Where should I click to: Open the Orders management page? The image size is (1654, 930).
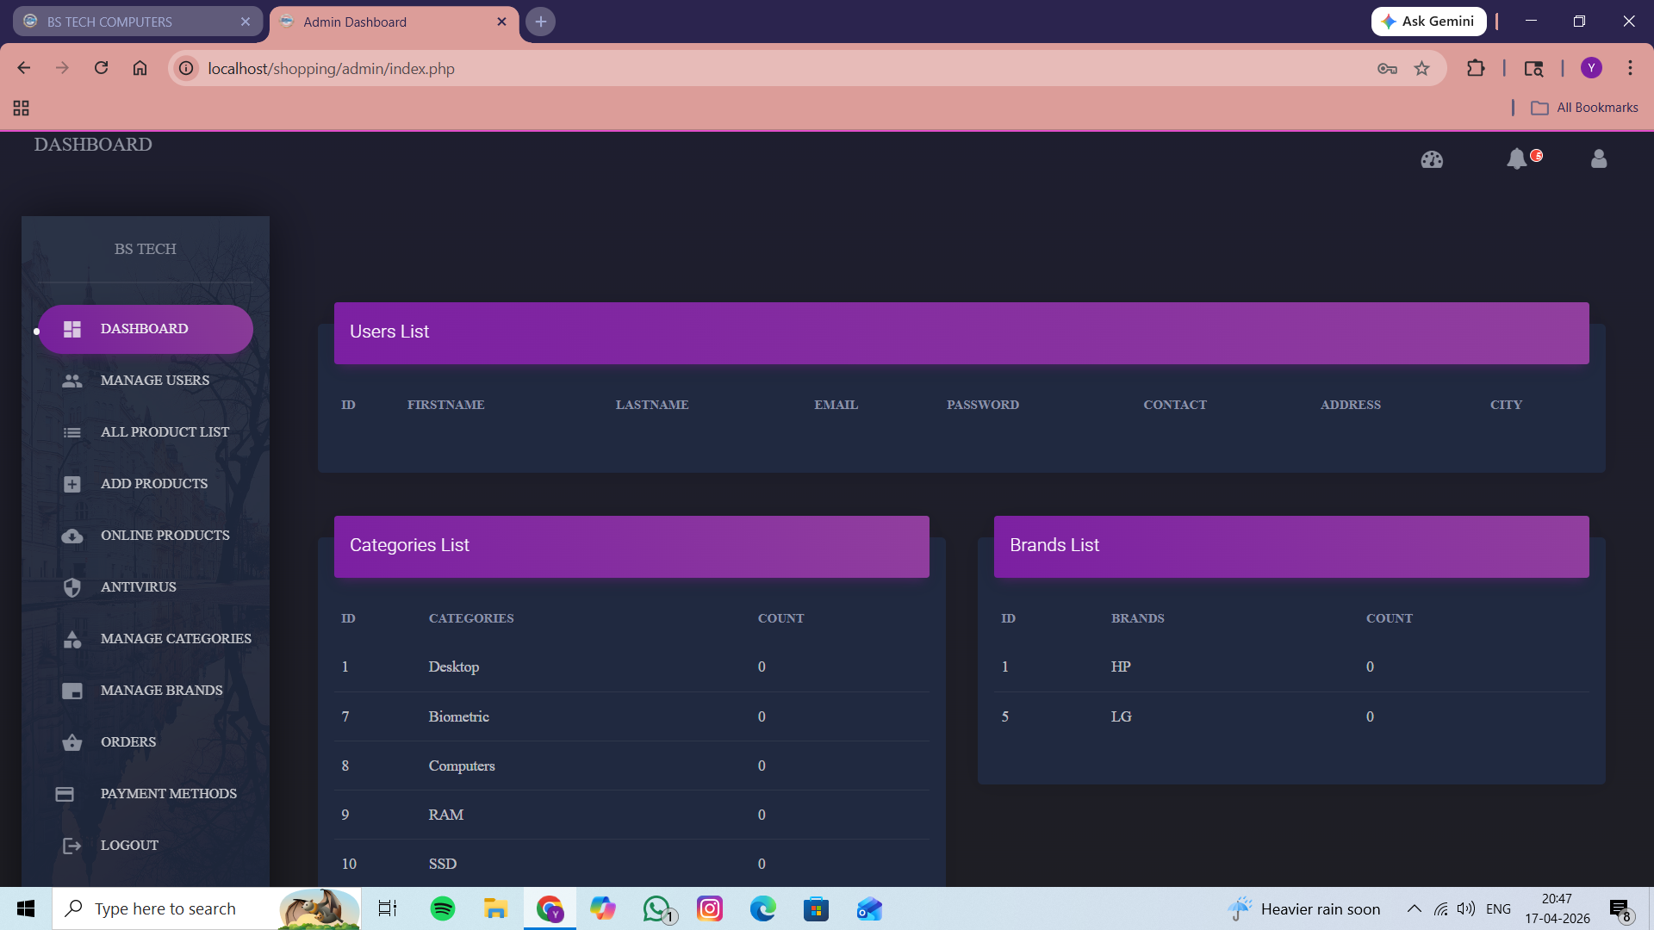[128, 741]
